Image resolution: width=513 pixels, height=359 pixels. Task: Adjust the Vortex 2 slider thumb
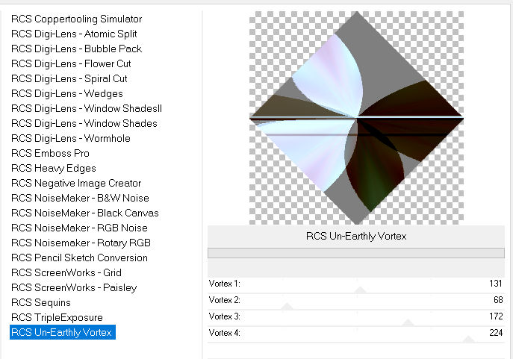[x=287, y=306]
